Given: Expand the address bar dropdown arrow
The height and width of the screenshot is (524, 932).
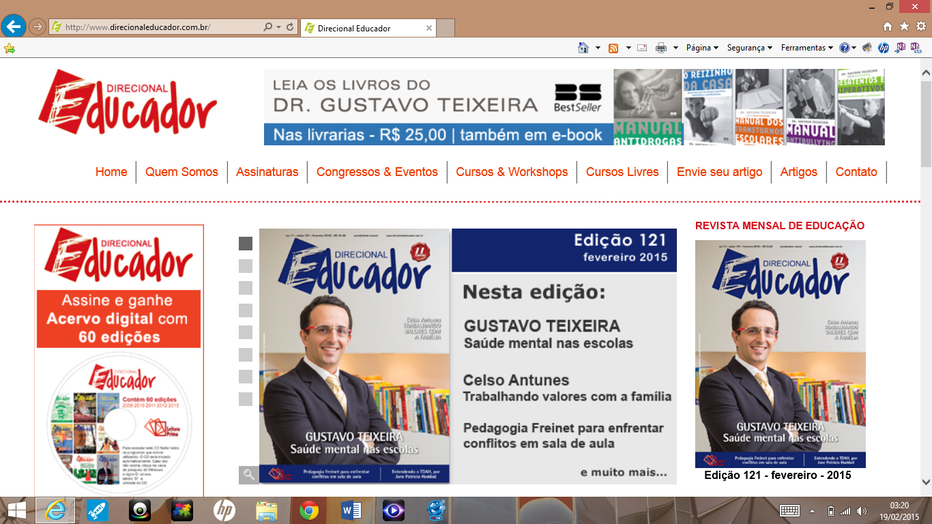Looking at the screenshot, I should coord(278,27).
